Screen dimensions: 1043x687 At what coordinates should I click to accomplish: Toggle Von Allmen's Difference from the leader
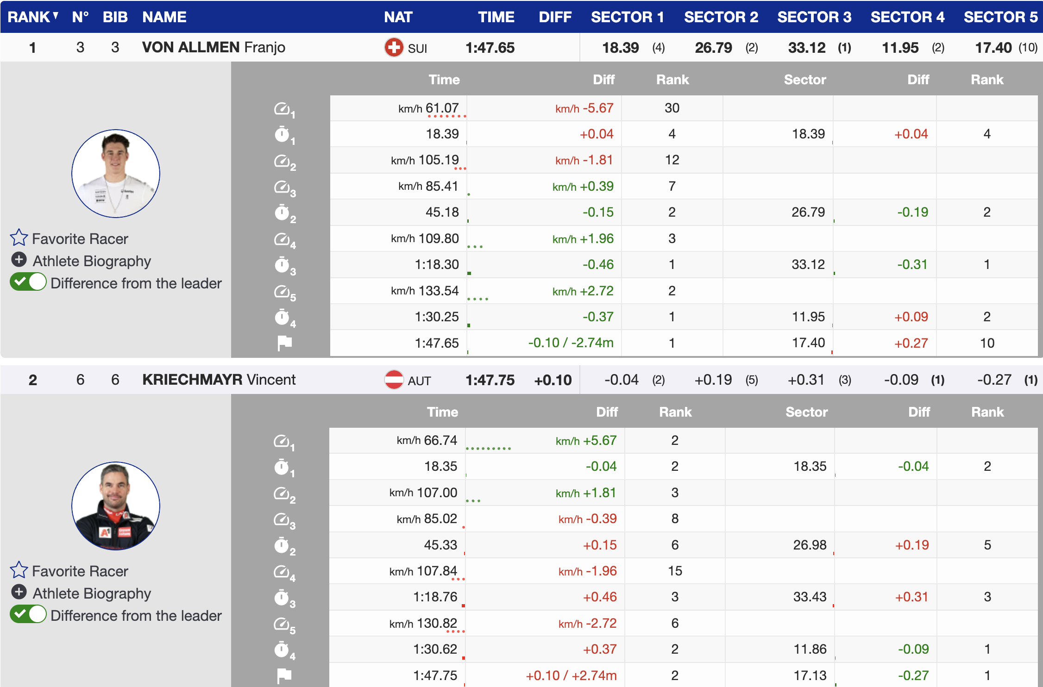(x=28, y=282)
